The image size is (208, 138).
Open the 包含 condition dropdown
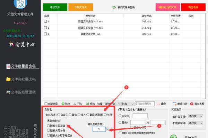coord(128,104)
